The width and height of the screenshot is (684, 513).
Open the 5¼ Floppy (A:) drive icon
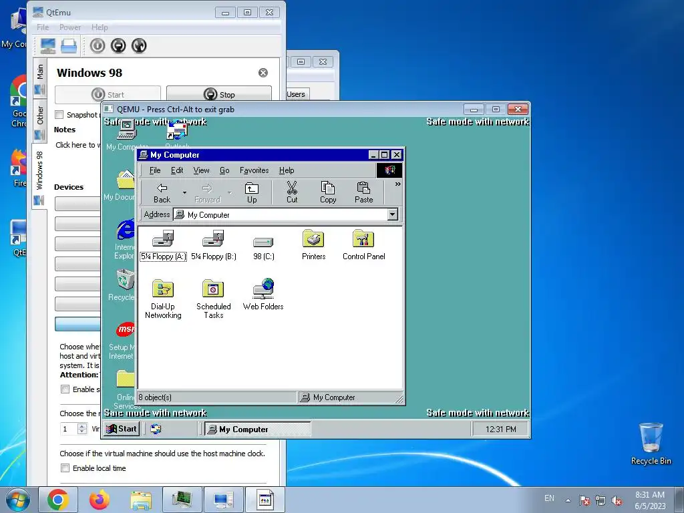coord(163,245)
